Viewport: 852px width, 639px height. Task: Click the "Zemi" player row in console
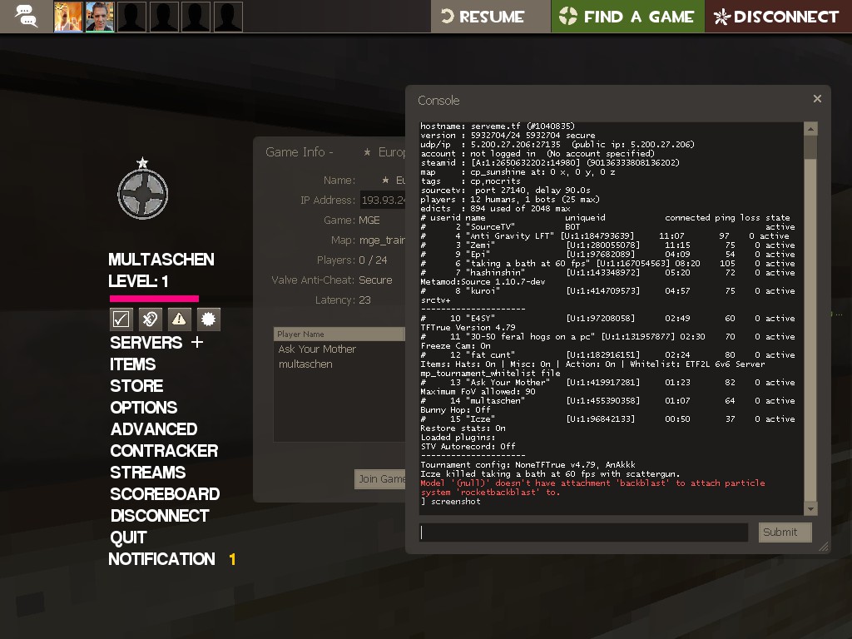607,245
